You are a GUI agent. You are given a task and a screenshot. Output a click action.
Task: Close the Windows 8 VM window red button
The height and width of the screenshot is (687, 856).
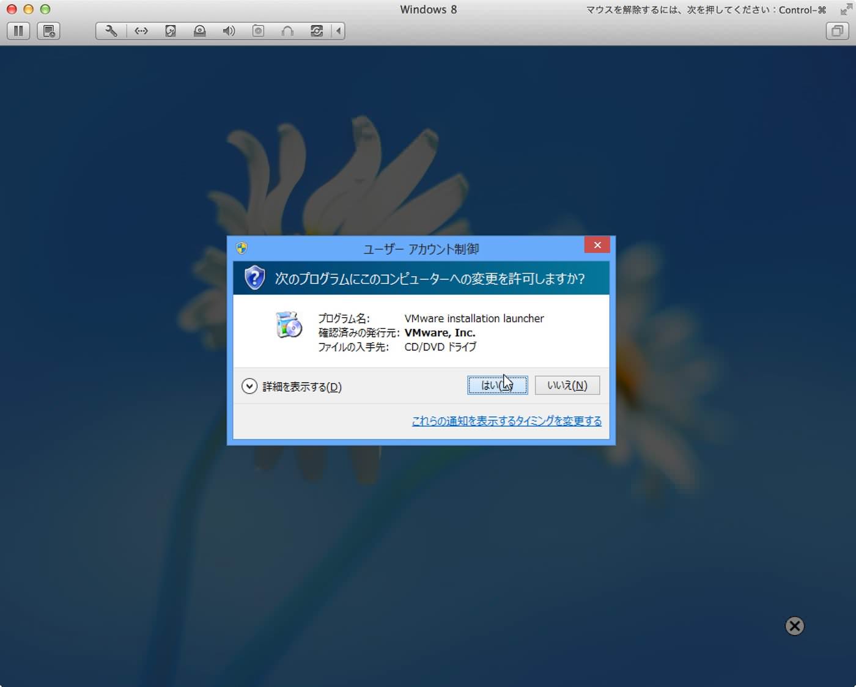click(x=12, y=9)
